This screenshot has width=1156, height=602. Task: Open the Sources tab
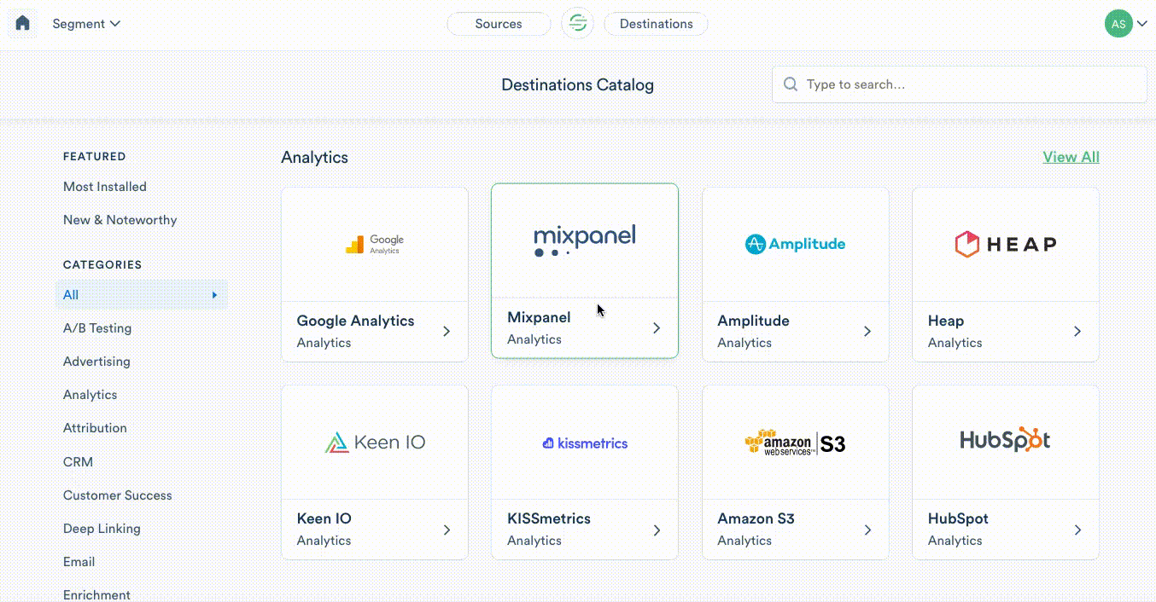click(499, 24)
